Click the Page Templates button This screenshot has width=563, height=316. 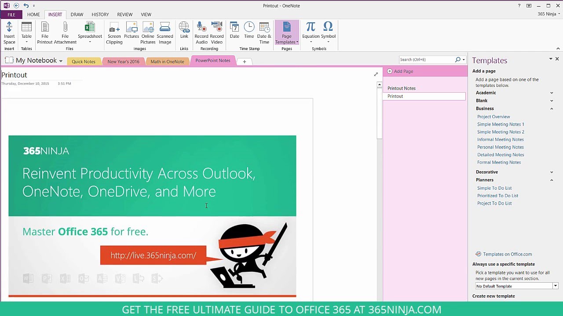click(287, 33)
